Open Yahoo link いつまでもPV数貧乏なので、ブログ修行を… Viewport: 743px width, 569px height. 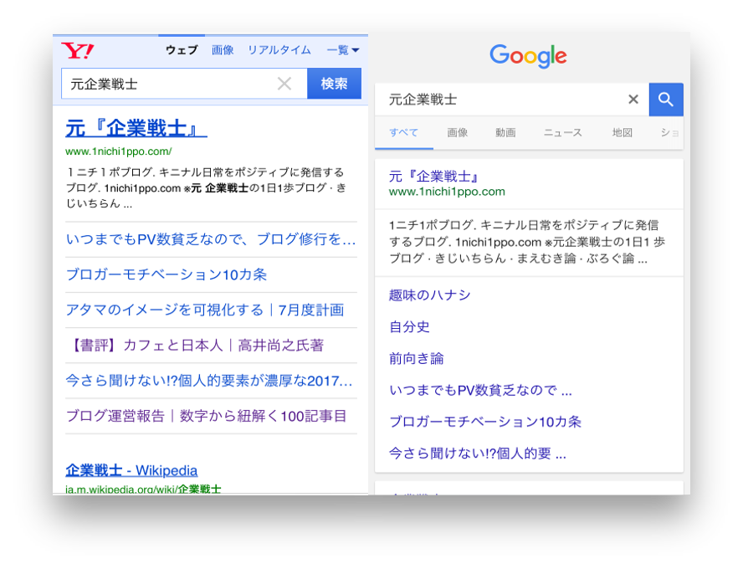pyautogui.click(x=211, y=239)
